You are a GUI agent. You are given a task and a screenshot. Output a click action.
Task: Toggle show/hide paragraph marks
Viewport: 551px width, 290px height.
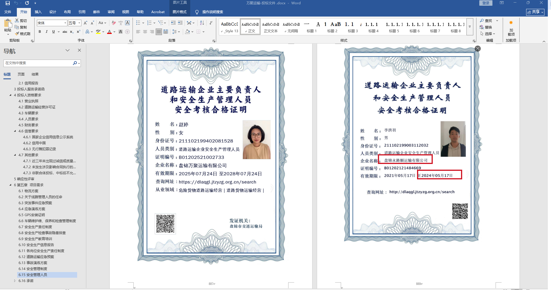point(211,23)
